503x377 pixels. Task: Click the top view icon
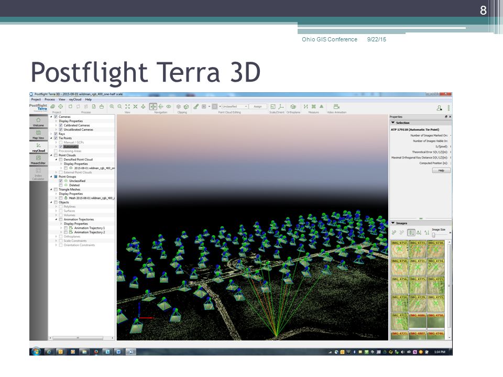(x=143, y=106)
